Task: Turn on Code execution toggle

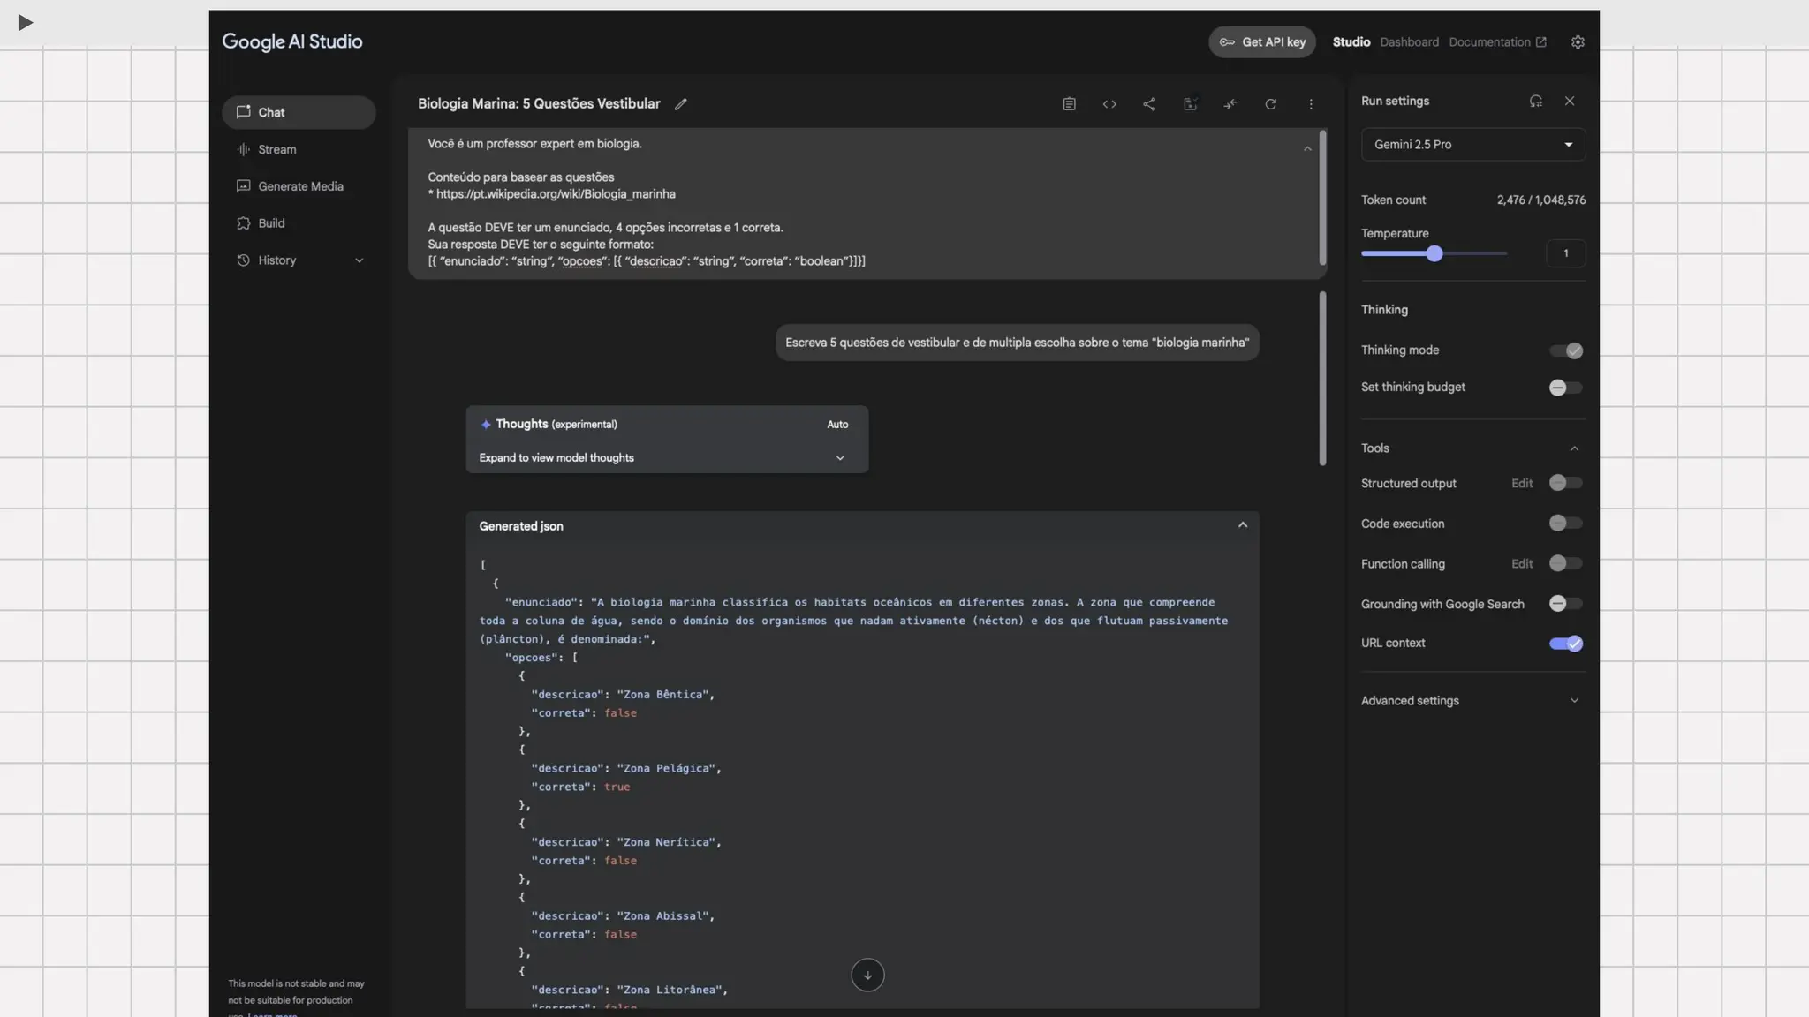Action: [x=1566, y=524]
